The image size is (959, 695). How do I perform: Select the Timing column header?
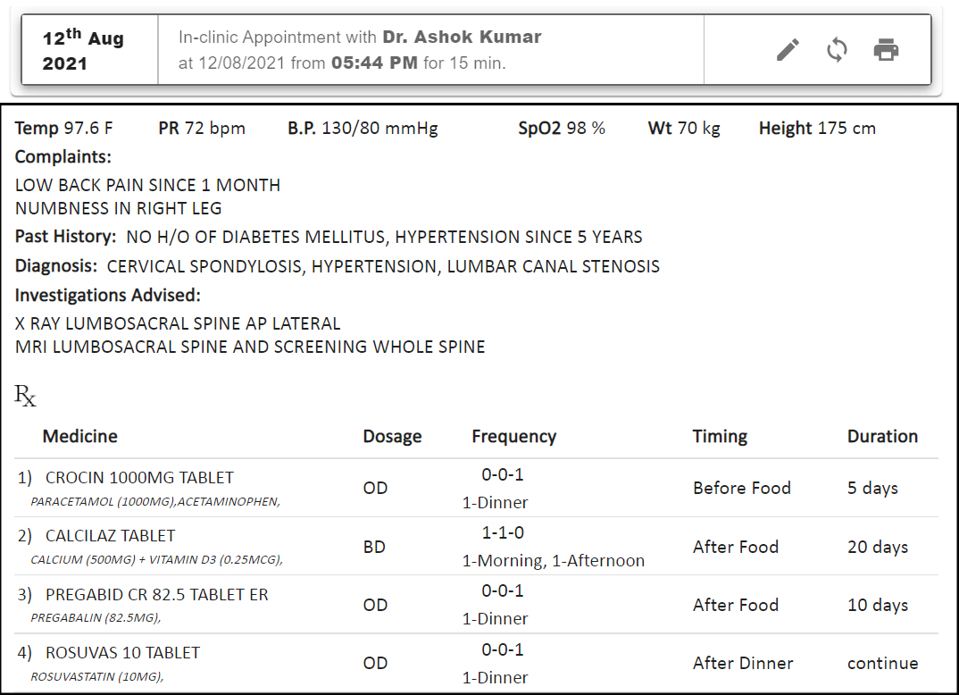720,437
